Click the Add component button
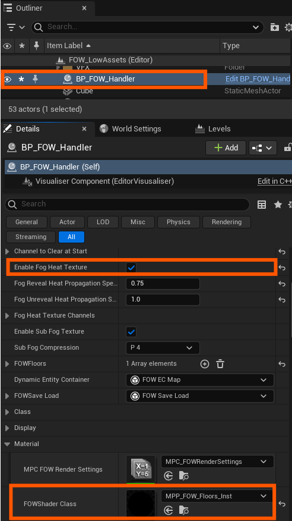 click(x=226, y=148)
